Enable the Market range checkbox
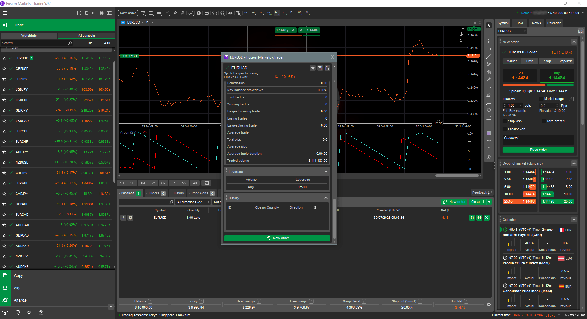 pyautogui.click(x=541, y=99)
